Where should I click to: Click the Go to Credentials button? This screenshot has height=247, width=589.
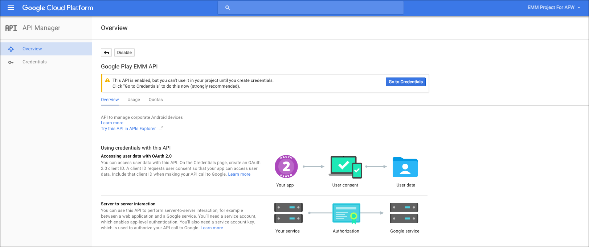tap(406, 82)
